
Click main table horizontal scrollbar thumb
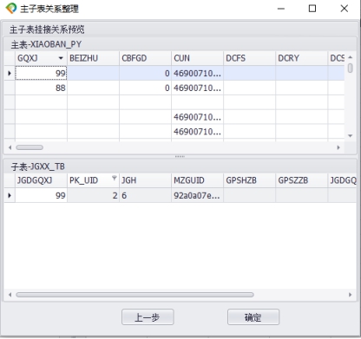[x=30, y=147]
